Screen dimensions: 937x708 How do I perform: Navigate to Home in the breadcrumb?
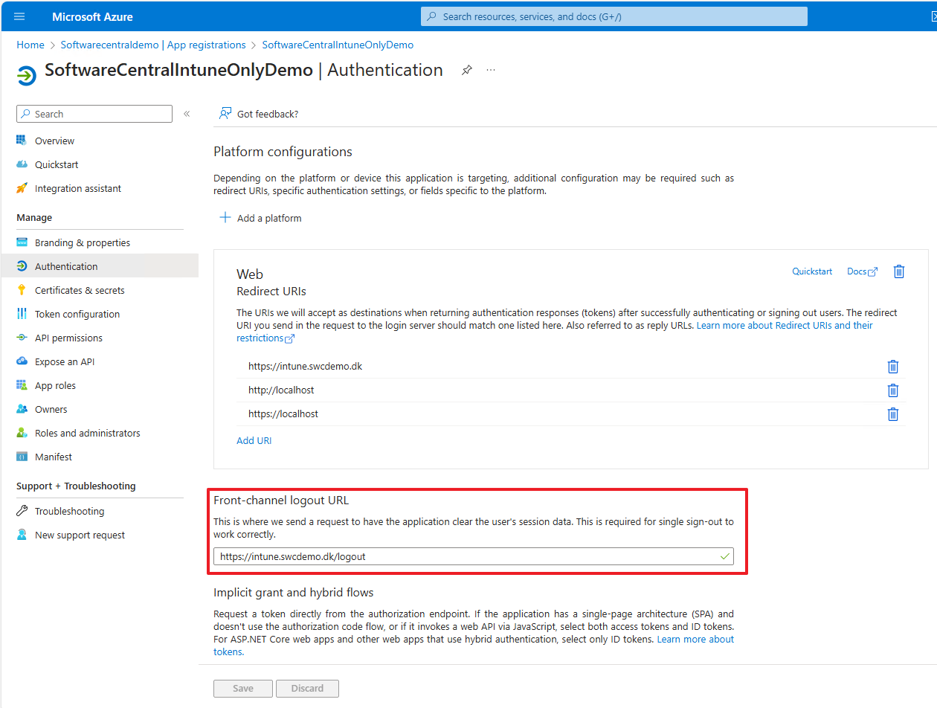tap(30, 45)
